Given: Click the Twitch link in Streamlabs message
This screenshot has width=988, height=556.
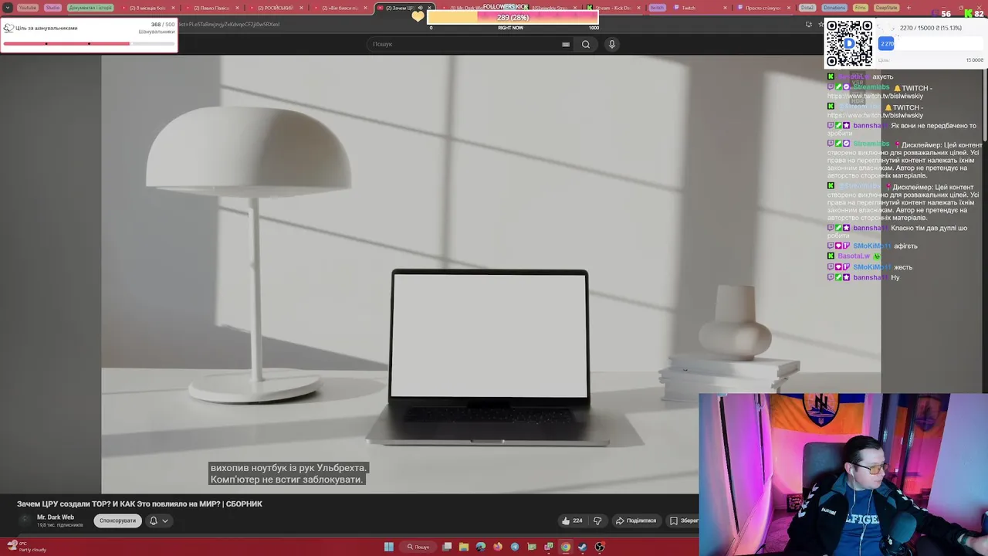Looking at the screenshot, I should coord(875,96).
